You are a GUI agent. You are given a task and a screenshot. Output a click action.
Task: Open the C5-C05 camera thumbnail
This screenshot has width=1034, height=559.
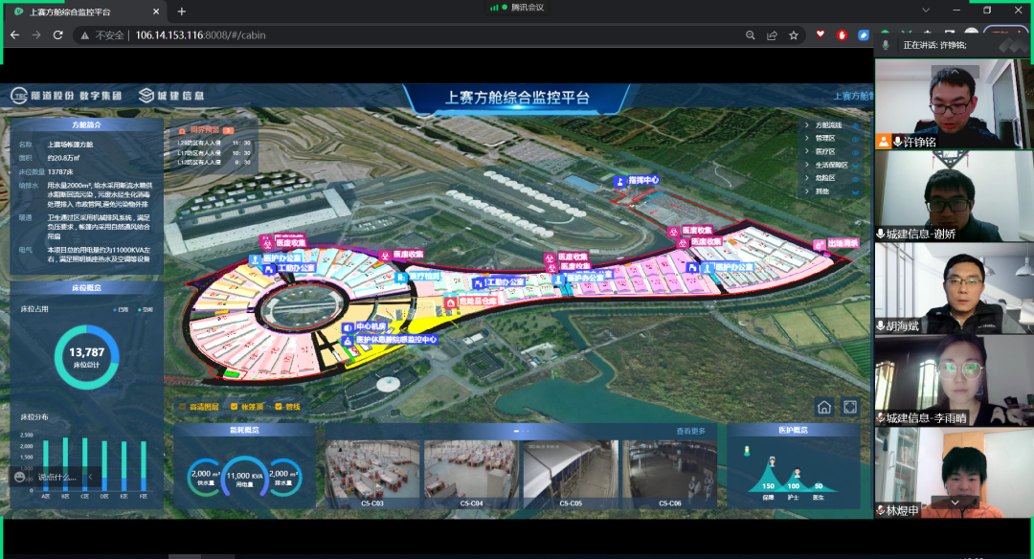(x=571, y=474)
